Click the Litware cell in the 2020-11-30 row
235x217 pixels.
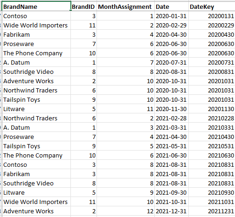(x=36, y=109)
